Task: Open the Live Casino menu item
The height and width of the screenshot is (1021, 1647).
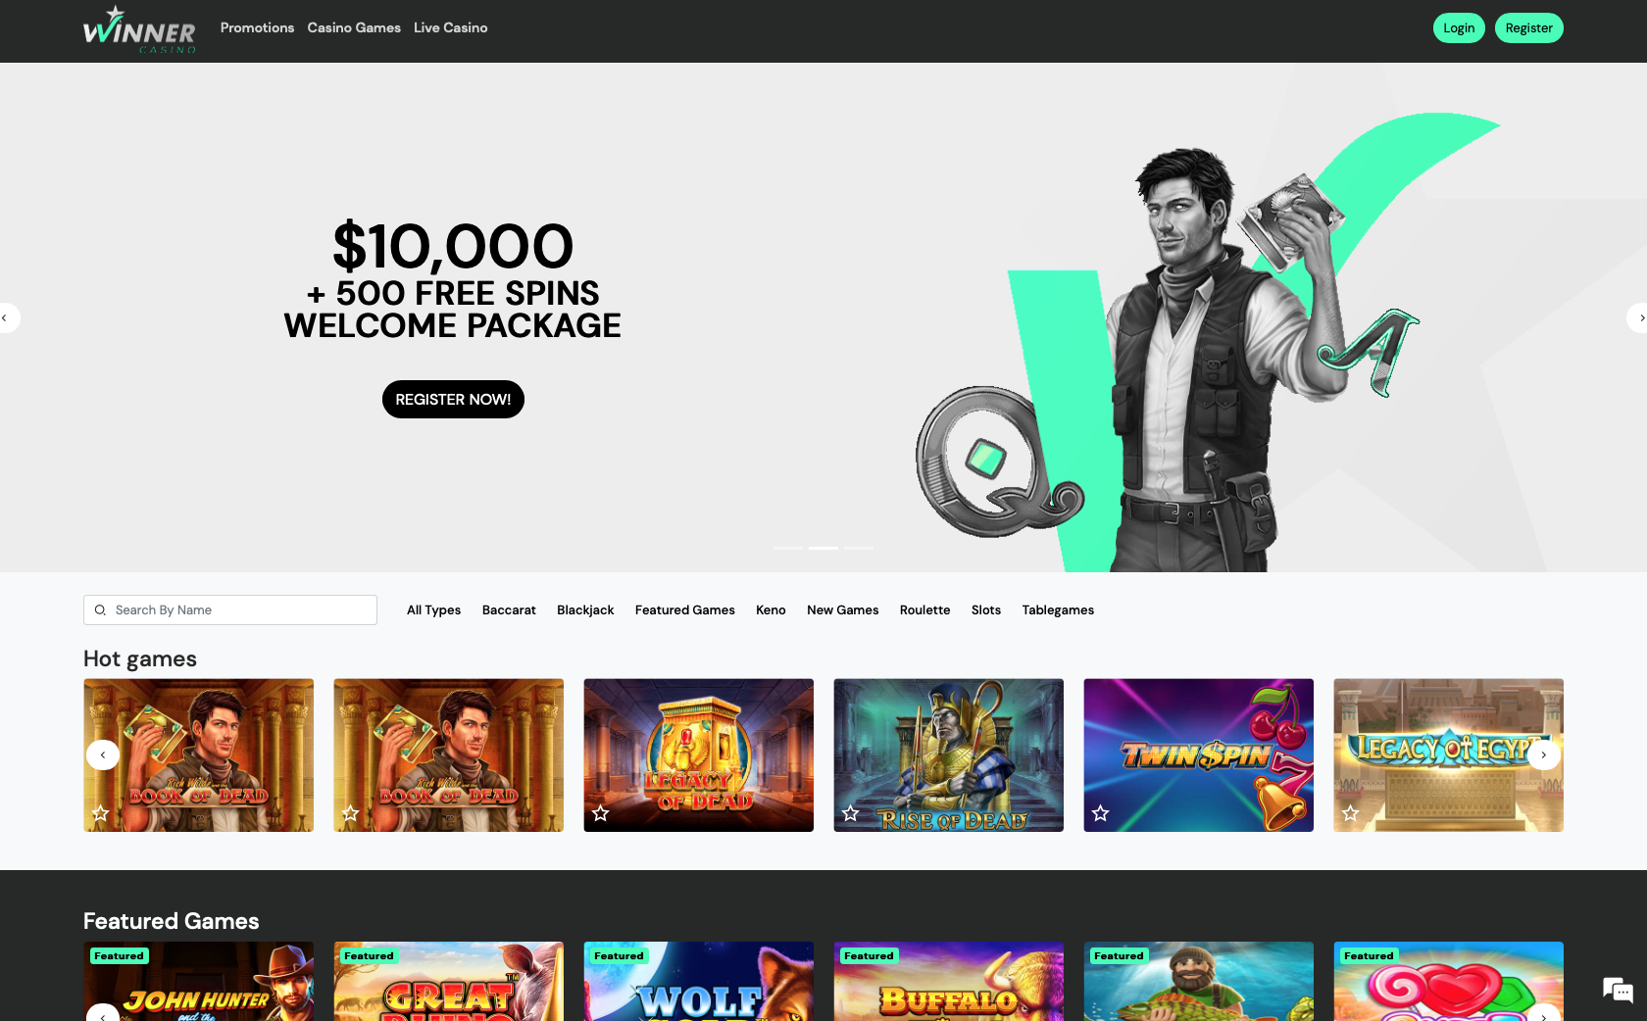Action: click(x=450, y=27)
